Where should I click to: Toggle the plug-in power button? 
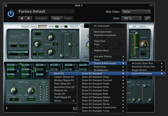pyautogui.click(x=11, y=14)
